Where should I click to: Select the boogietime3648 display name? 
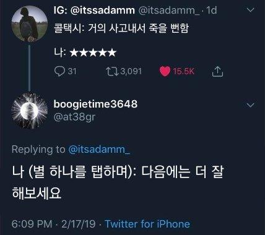pos(95,104)
